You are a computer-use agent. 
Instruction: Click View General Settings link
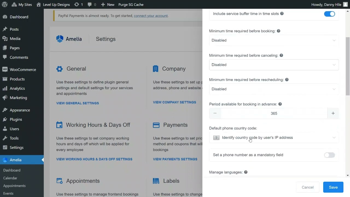pos(78,103)
